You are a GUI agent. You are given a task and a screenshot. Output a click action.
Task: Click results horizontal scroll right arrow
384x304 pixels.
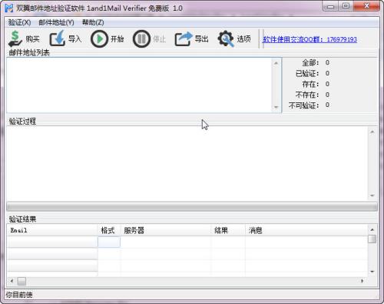(x=362, y=281)
